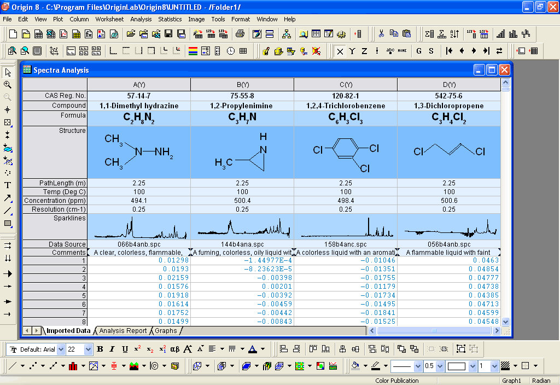Screen dimensions: 560x385
Task: Set column as Z designation
Action: 364,51
